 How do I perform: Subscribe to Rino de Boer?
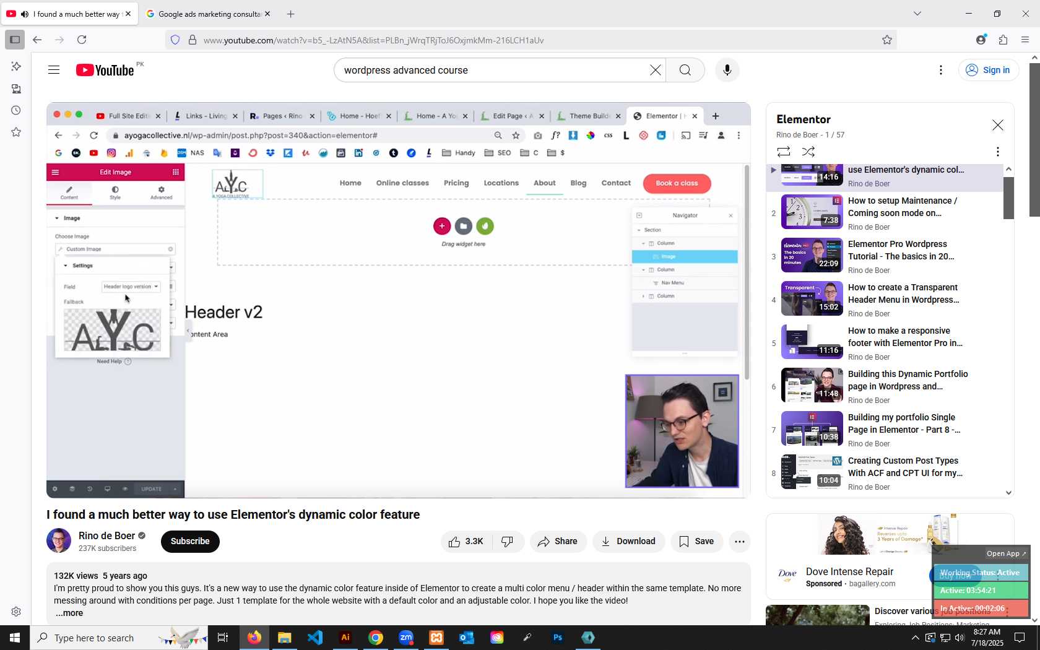(190, 541)
